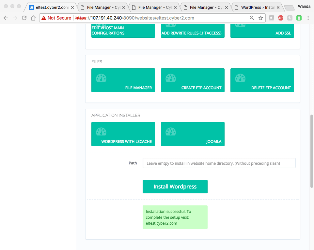Open the zoom magnifier icon in address bar
This screenshot has height=250, width=314.
pyautogui.click(x=252, y=18)
